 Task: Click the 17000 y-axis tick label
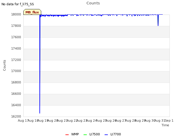16,71
